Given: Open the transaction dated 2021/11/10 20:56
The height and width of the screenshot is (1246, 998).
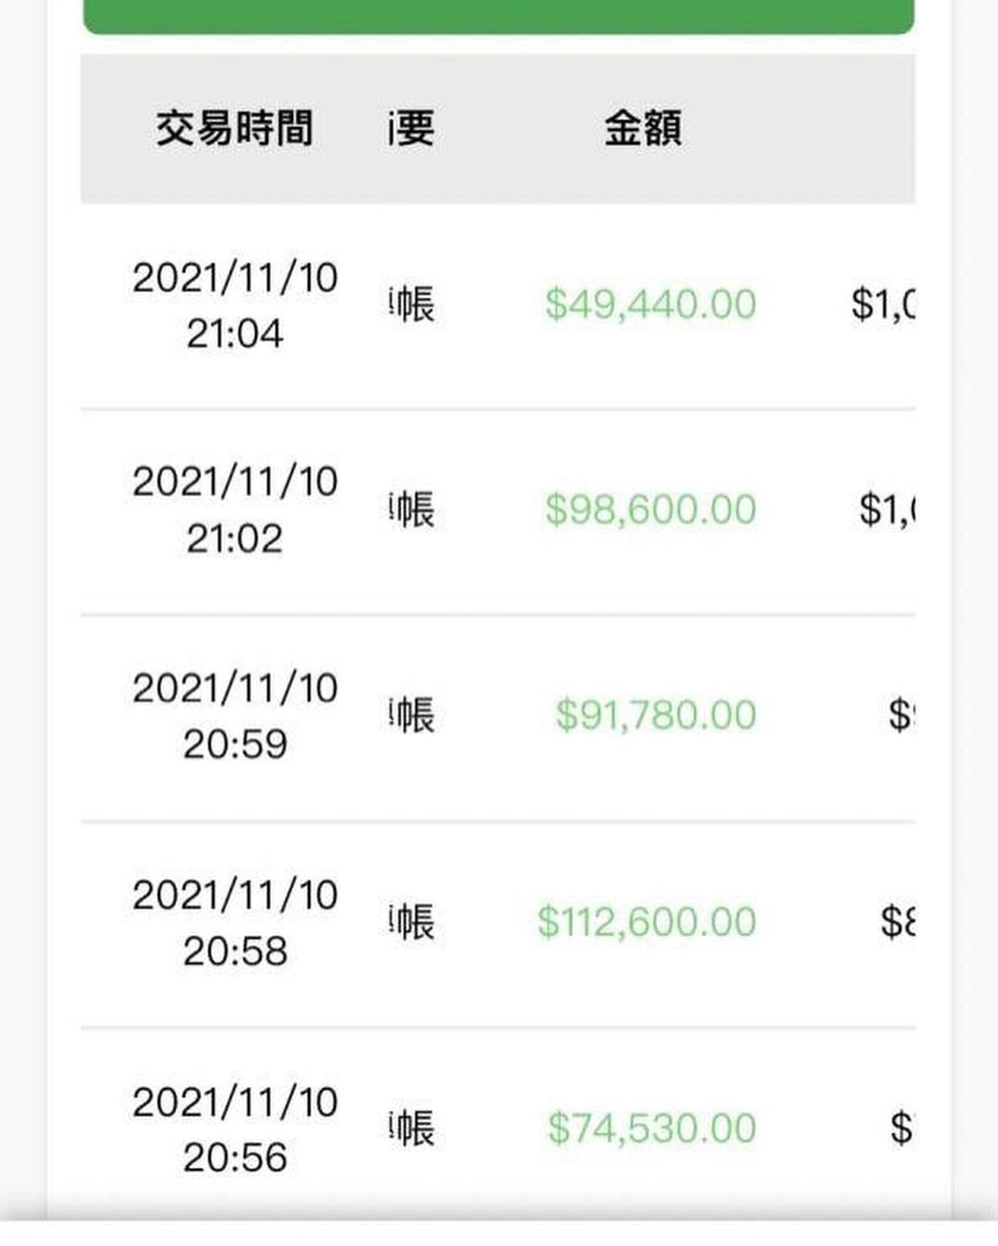Looking at the screenshot, I should coord(235,1129).
